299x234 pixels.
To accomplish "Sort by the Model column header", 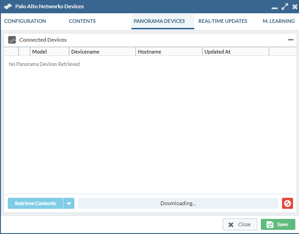I will [x=50, y=52].
